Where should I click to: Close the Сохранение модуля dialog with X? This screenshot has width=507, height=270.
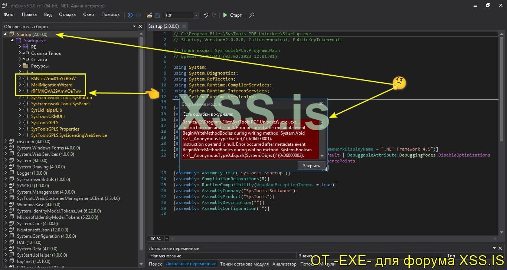tap(321, 104)
